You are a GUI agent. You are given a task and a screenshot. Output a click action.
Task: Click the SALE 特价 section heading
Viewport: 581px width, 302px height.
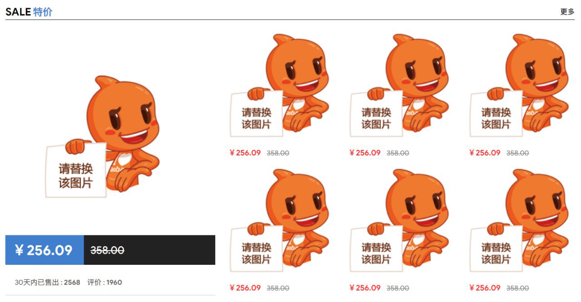point(29,12)
